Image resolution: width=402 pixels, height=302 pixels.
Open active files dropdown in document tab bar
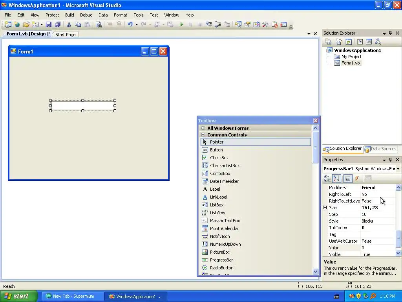[x=309, y=34]
